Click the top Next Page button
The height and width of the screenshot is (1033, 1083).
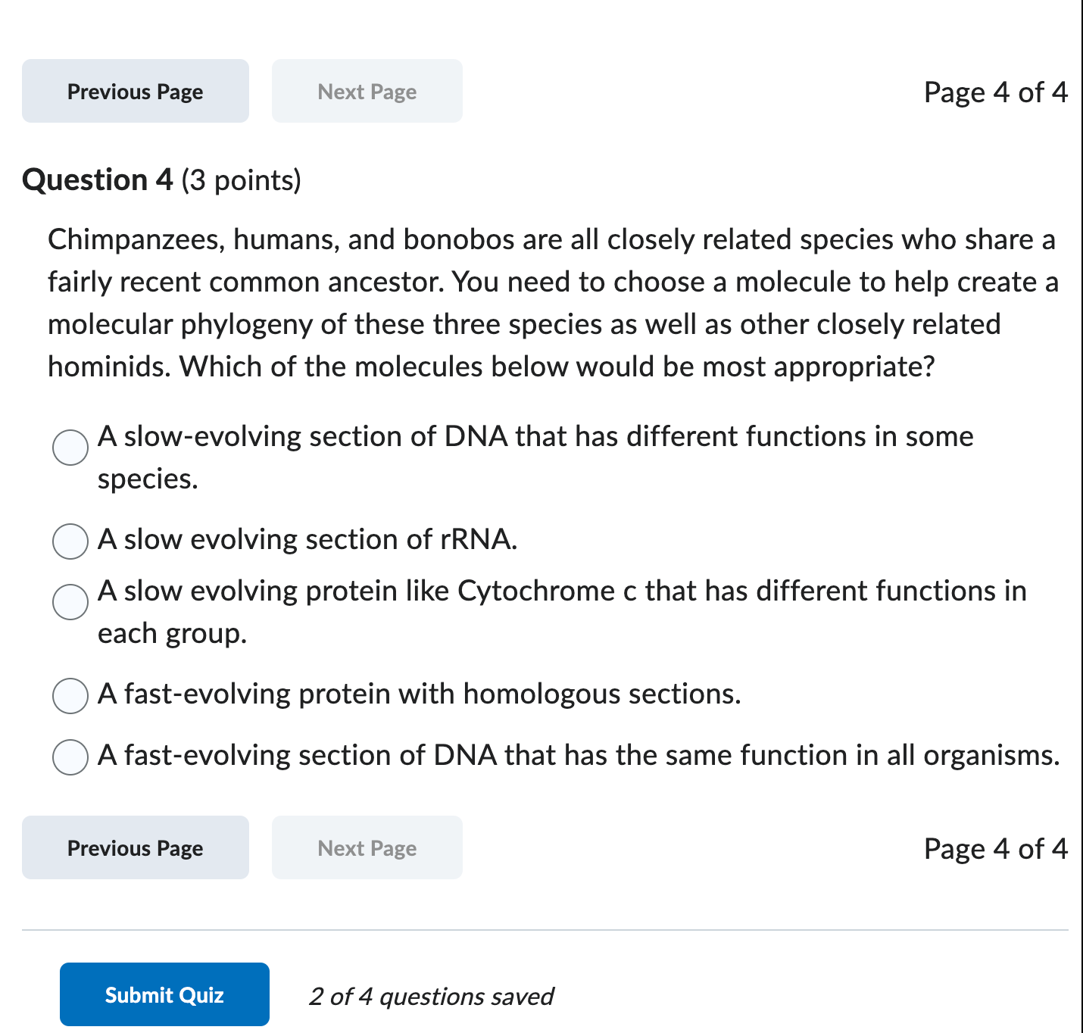[367, 92]
